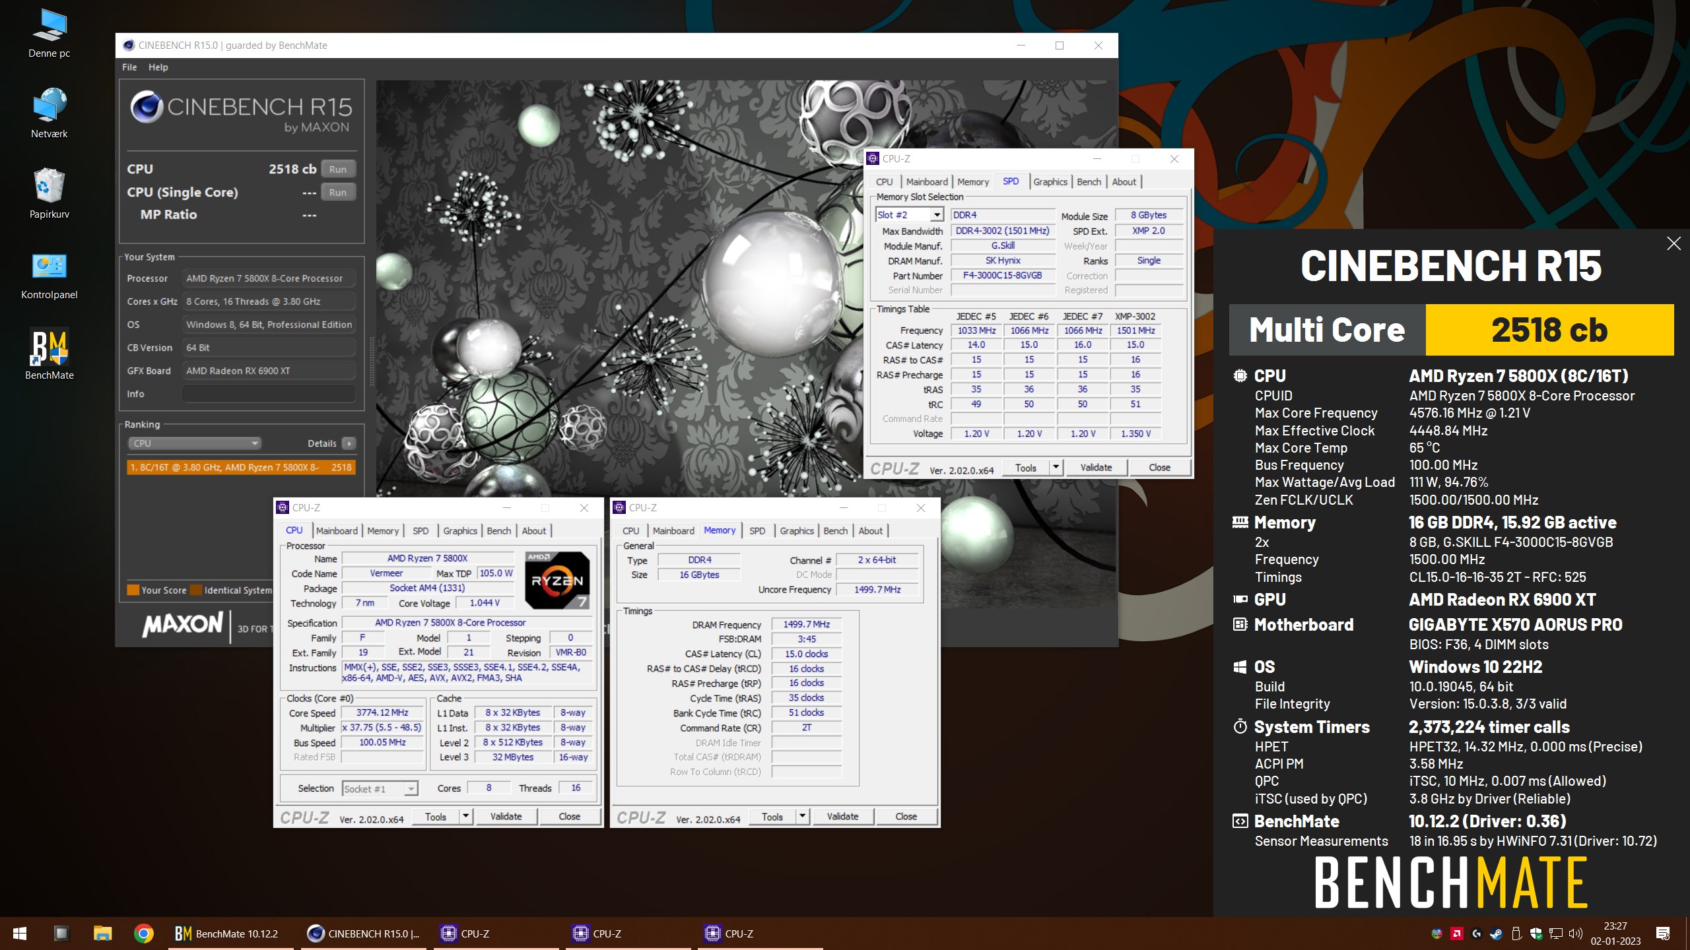The height and width of the screenshot is (950, 1690).
Task: Open Steam tray icon
Action: (1497, 934)
